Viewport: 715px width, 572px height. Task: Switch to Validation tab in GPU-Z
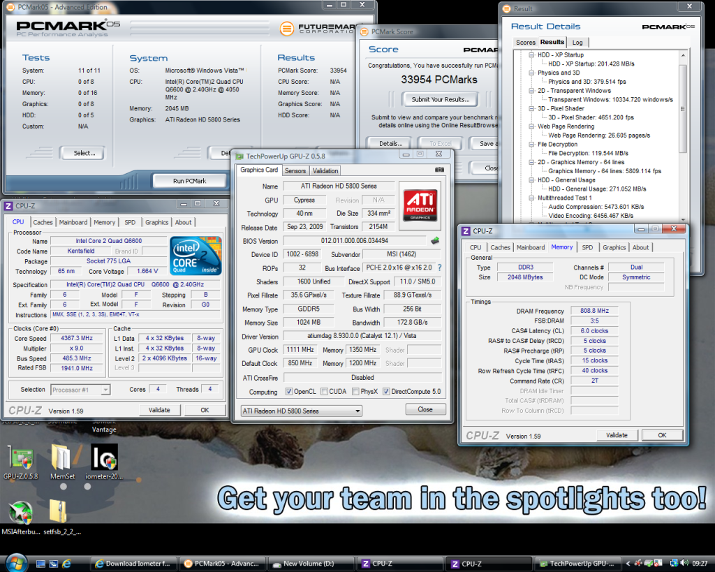point(325,170)
